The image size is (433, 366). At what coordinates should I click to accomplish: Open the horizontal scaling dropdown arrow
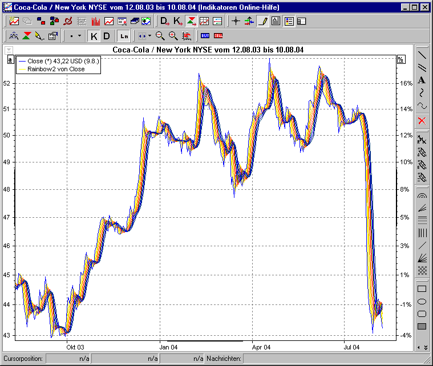coord(149,36)
